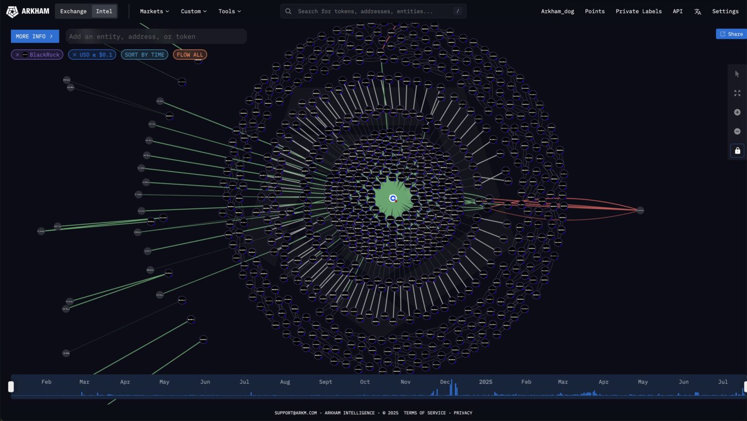This screenshot has height=421, width=747.
Task: Click the tall December bar on timeline
Action: pyautogui.click(x=451, y=388)
